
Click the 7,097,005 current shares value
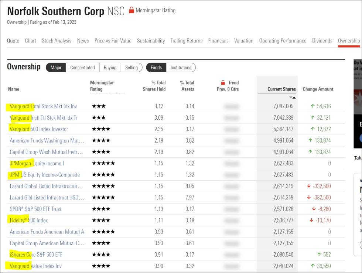point(283,106)
